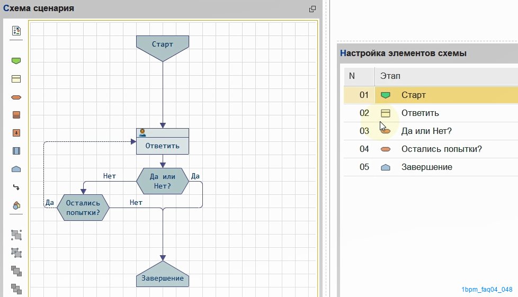Click the Старт node on diagram

[163, 46]
